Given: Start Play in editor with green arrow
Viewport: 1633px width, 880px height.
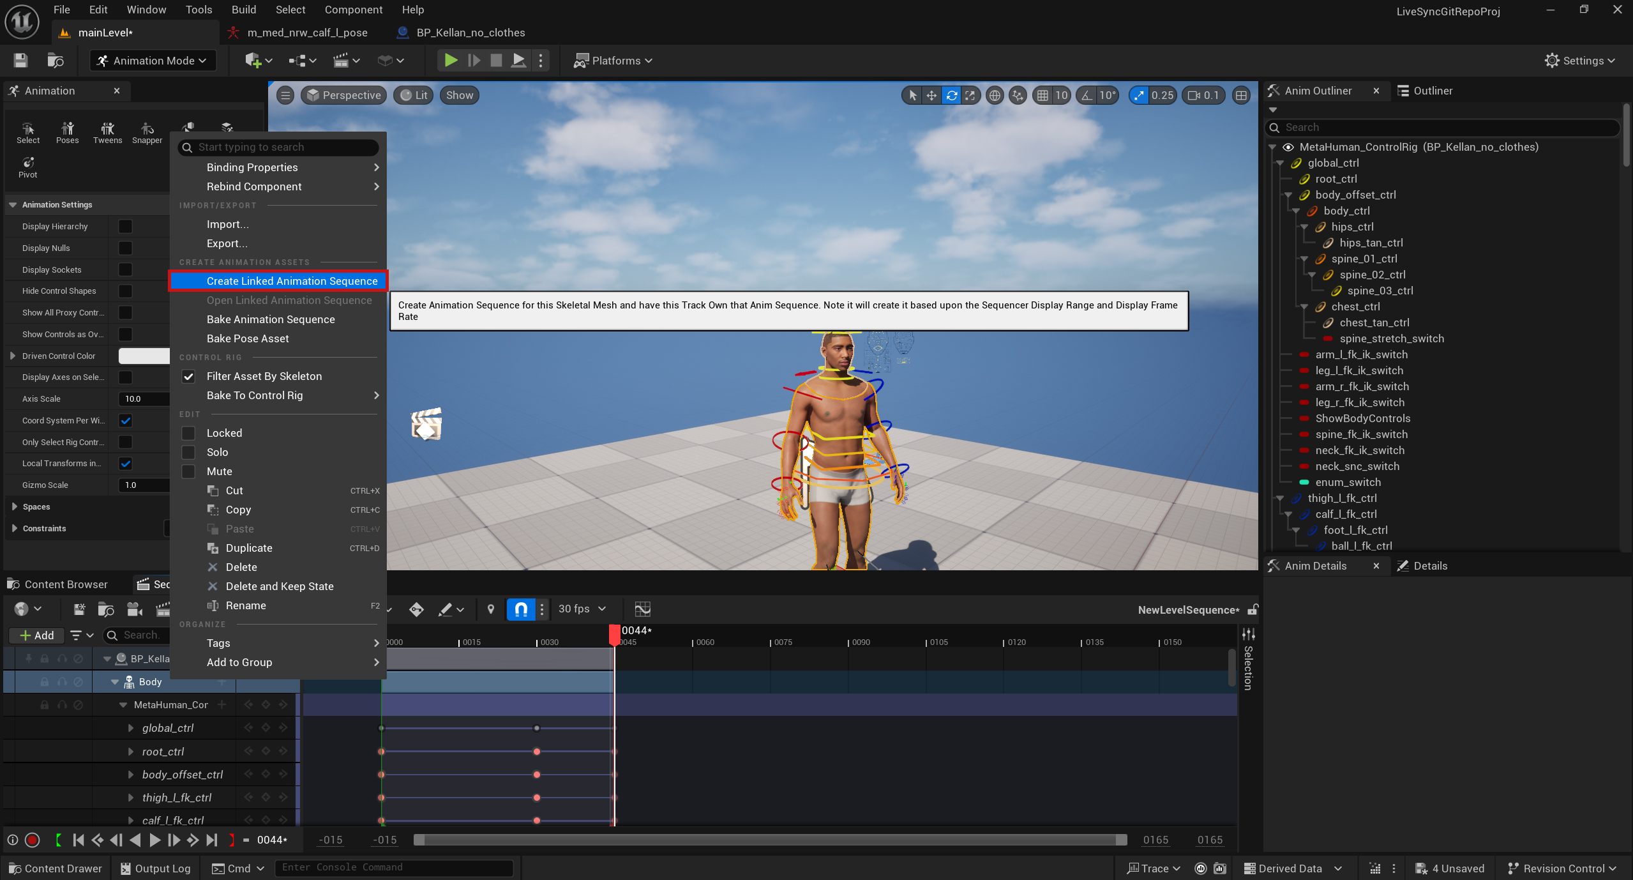Looking at the screenshot, I should [x=451, y=61].
